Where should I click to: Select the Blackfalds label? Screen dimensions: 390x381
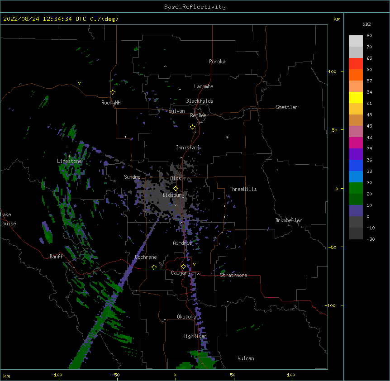200,101
